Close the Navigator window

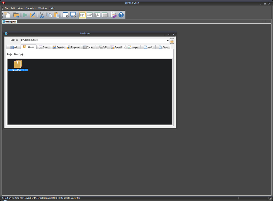click(173, 34)
